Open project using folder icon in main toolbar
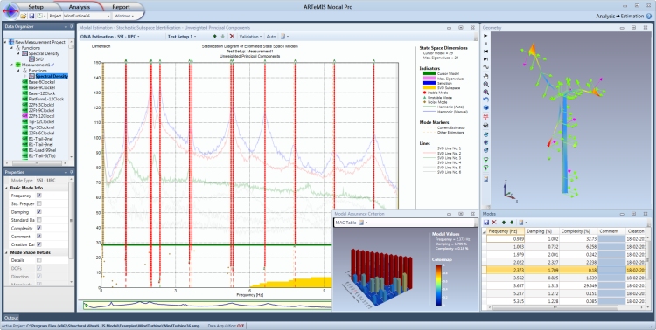656x330 pixels. (24, 16)
